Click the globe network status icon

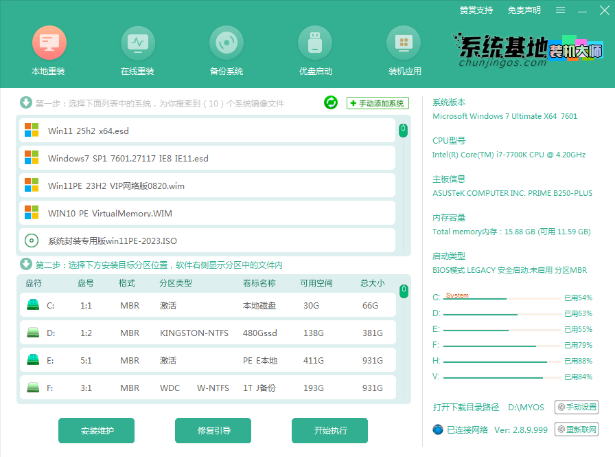[x=438, y=430]
